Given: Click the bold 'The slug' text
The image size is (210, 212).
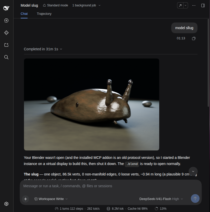Looking at the screenshot, I should (31, 174).
